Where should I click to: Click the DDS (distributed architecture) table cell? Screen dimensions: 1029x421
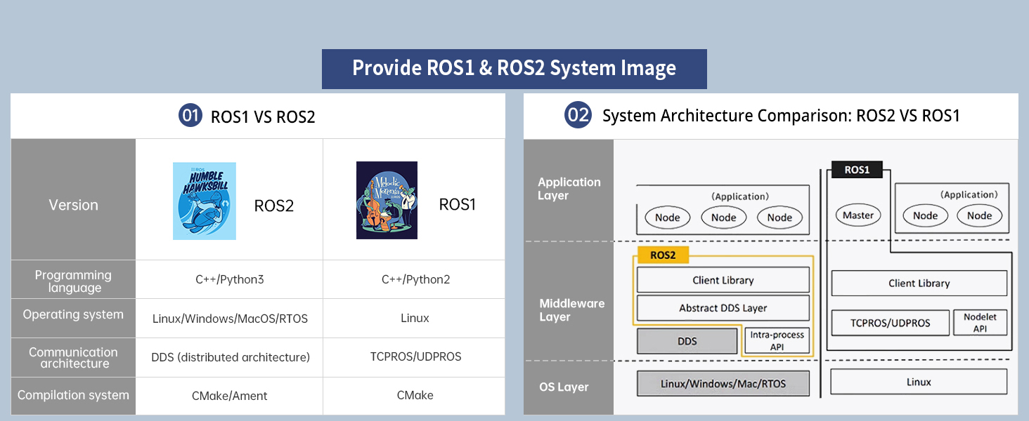coord(230,357)
